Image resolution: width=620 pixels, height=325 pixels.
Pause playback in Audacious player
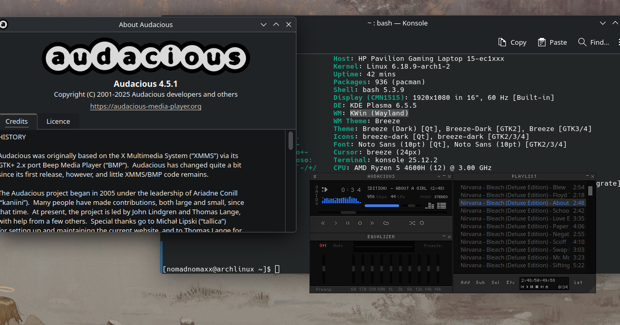click(x=348, y=223)
